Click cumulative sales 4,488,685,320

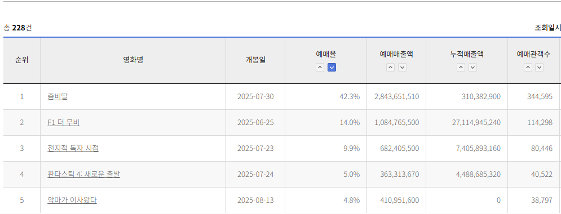coord(478,175)
